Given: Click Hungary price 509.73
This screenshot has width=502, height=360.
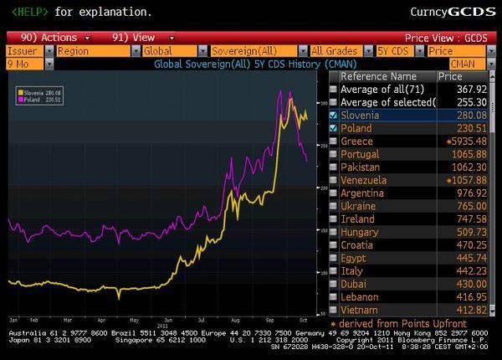Looking at the screenshot, I should [x=472, y=232].
